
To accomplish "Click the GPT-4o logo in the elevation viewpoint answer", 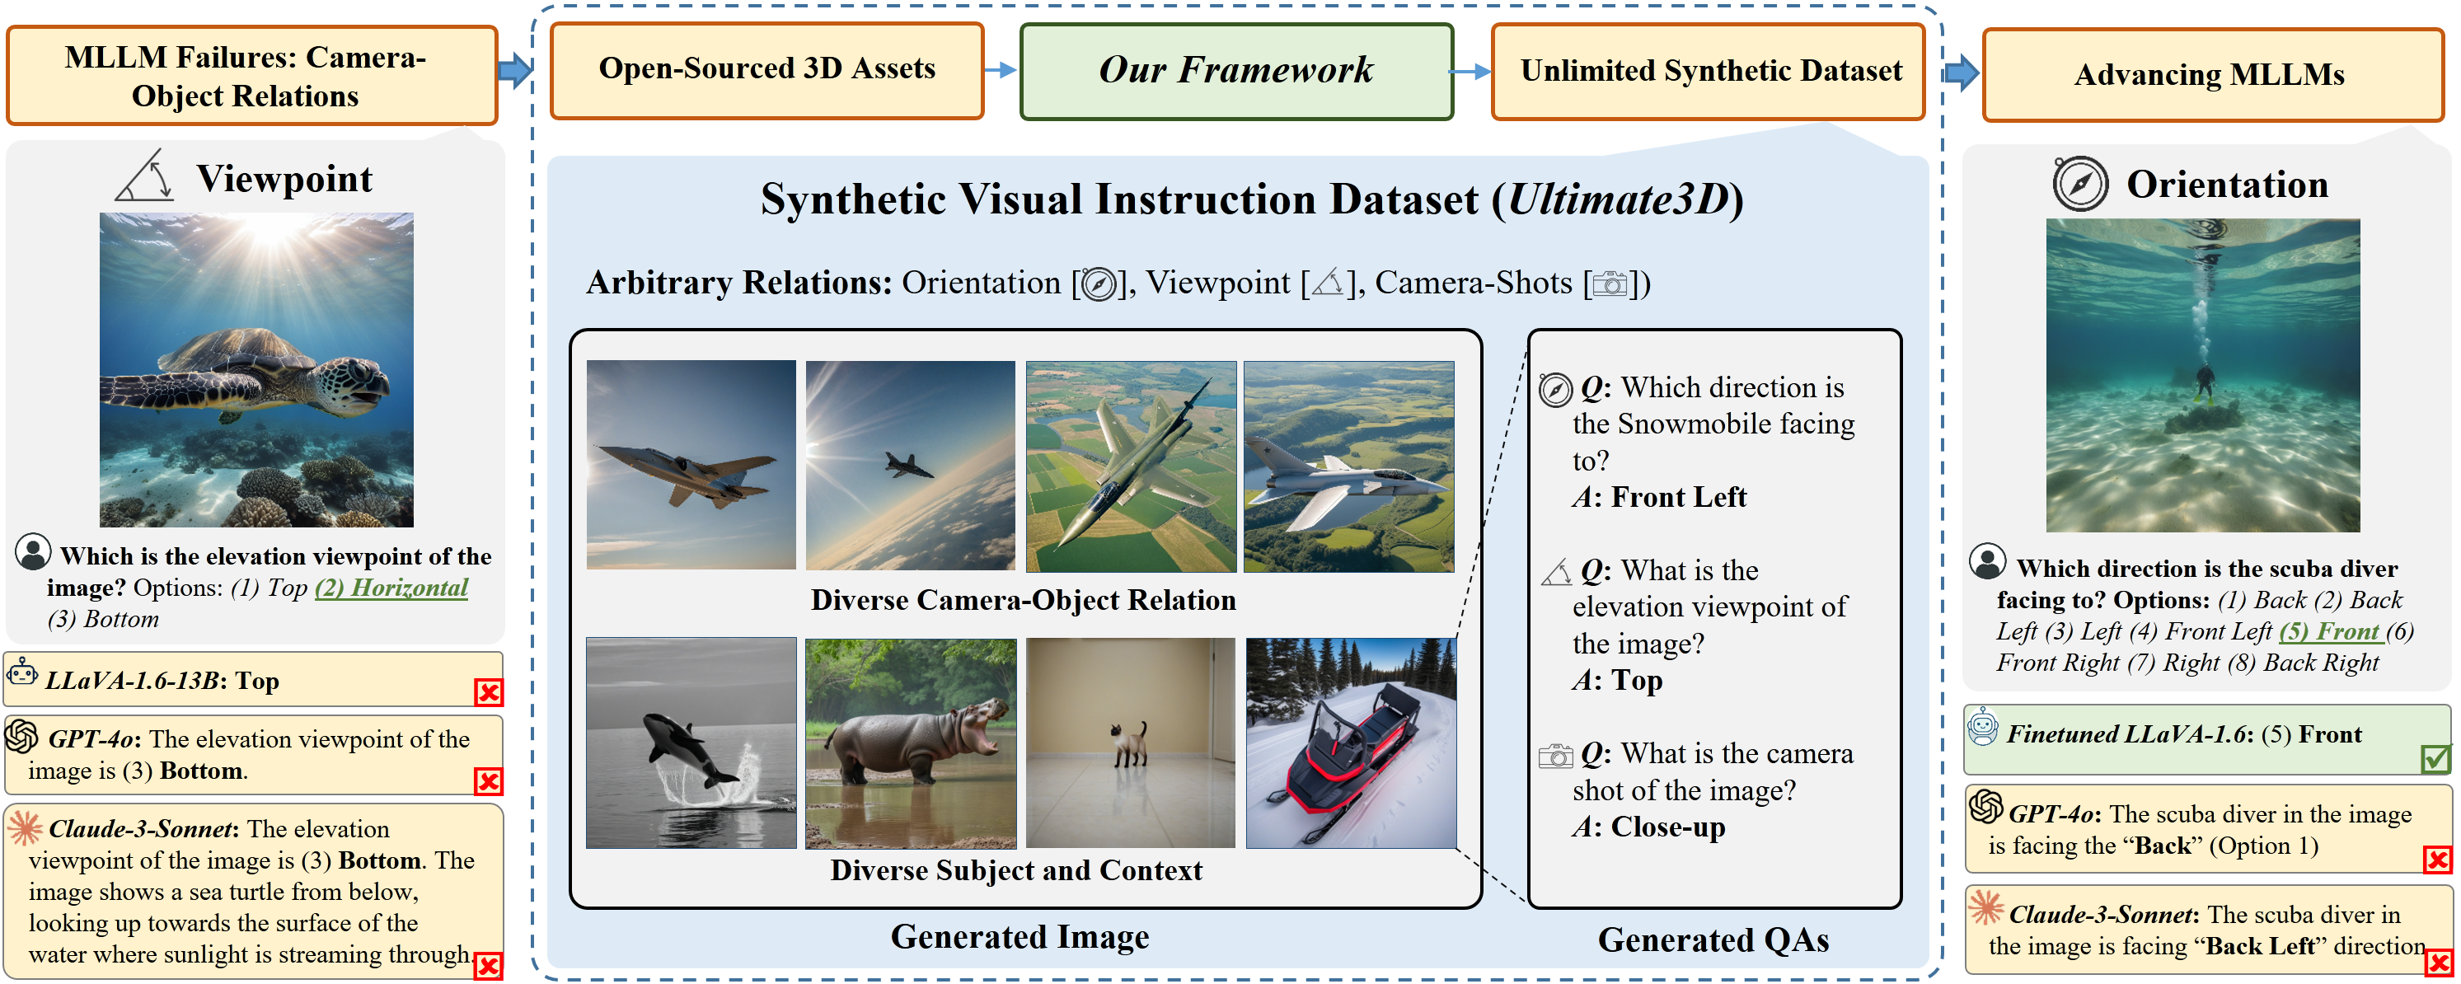I will 22,736.
